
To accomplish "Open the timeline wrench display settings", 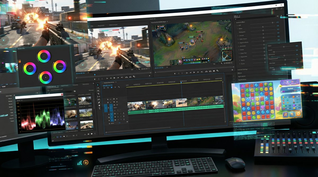I will 119,87.
